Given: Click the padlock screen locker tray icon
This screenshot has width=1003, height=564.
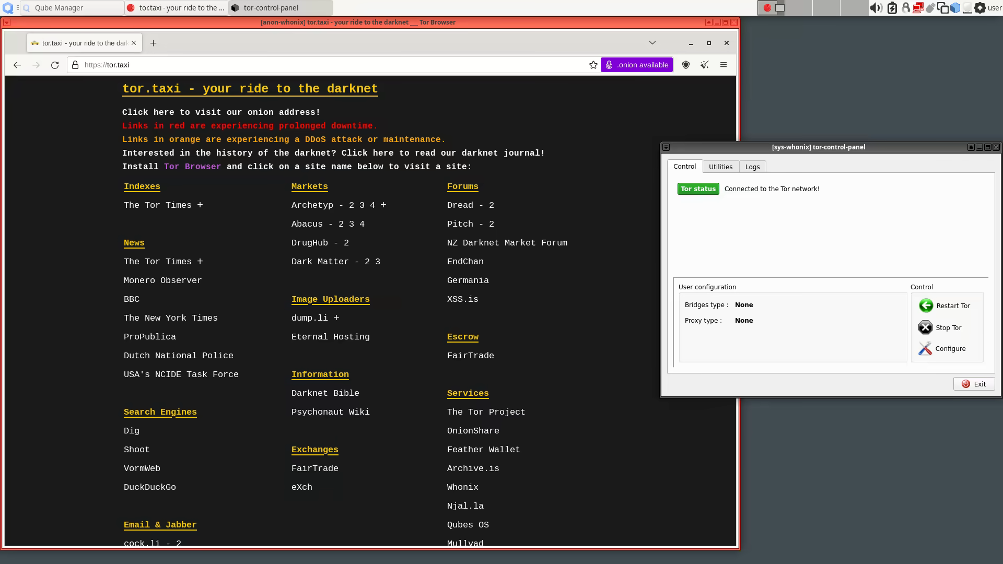Looking at the screenshot, I should (x=905, y=8).
